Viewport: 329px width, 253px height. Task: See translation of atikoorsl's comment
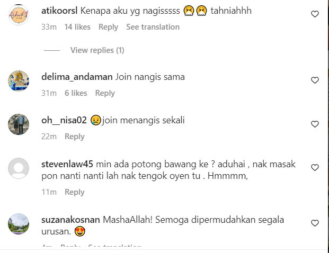pyautogui.click(x=153, y=27)
